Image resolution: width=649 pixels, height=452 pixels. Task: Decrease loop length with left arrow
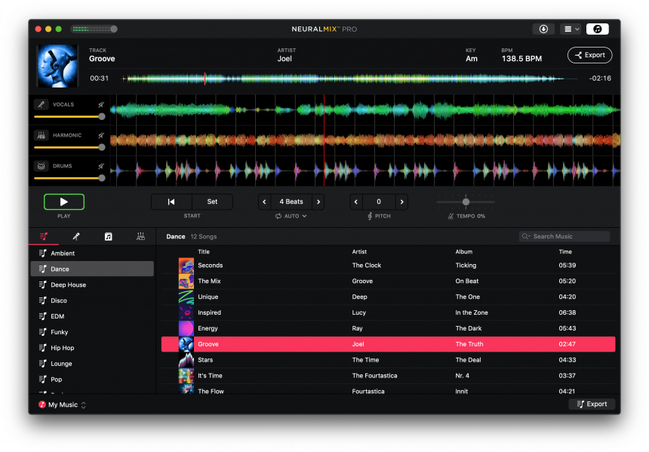[x=264, y=201]
